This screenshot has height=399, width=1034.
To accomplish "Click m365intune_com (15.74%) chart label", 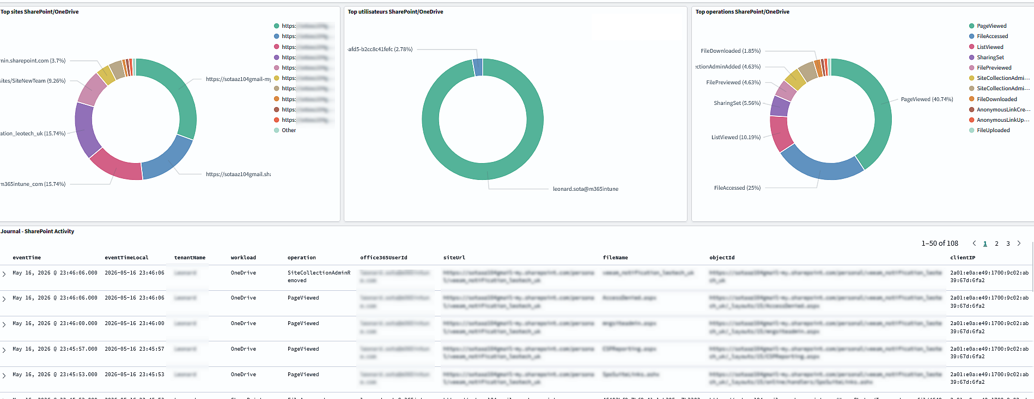I will [x=33, y=184].
